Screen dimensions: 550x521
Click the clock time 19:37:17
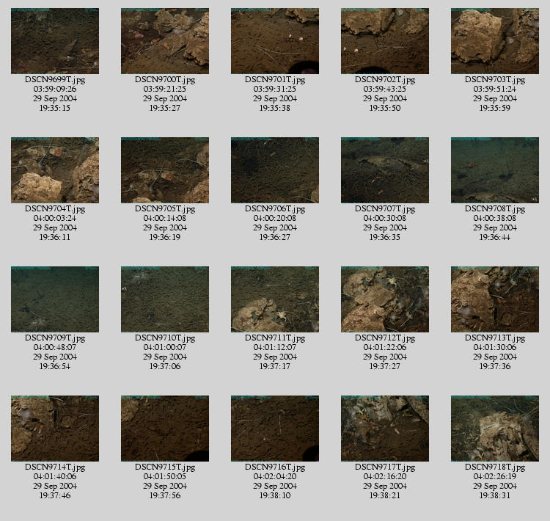pos(275,366)
